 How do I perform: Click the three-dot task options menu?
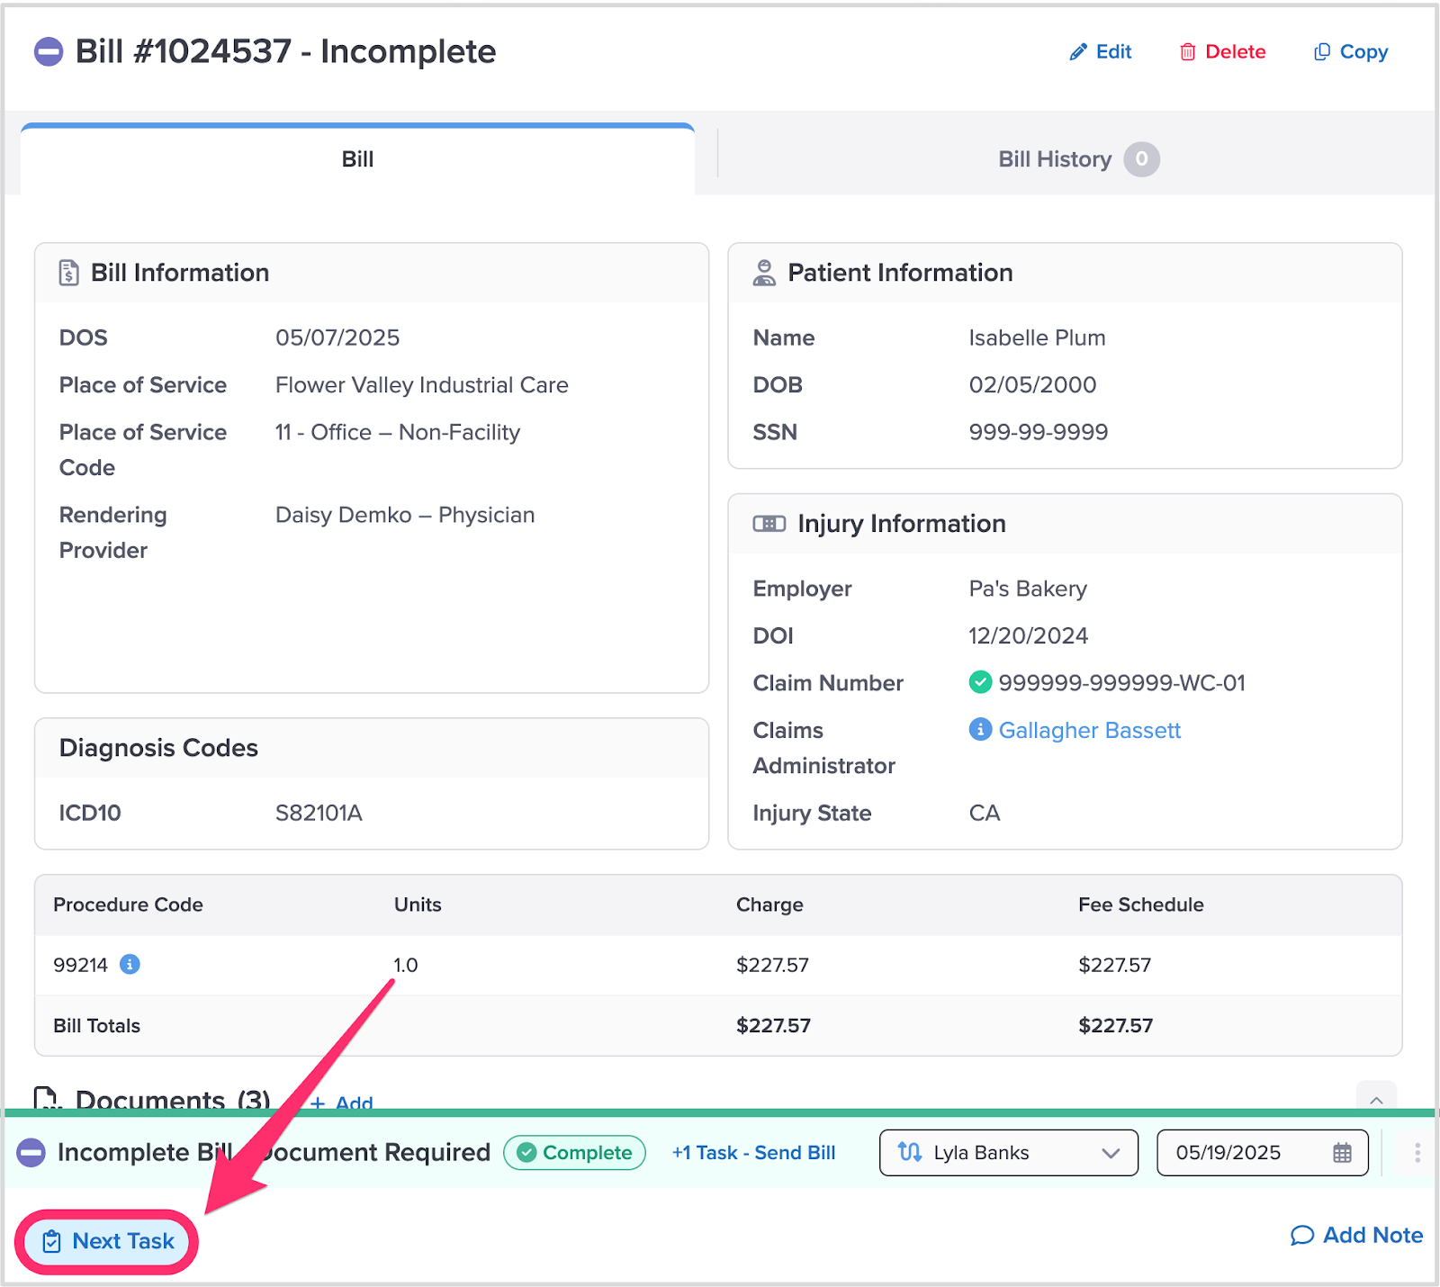coord(1417,1153)
